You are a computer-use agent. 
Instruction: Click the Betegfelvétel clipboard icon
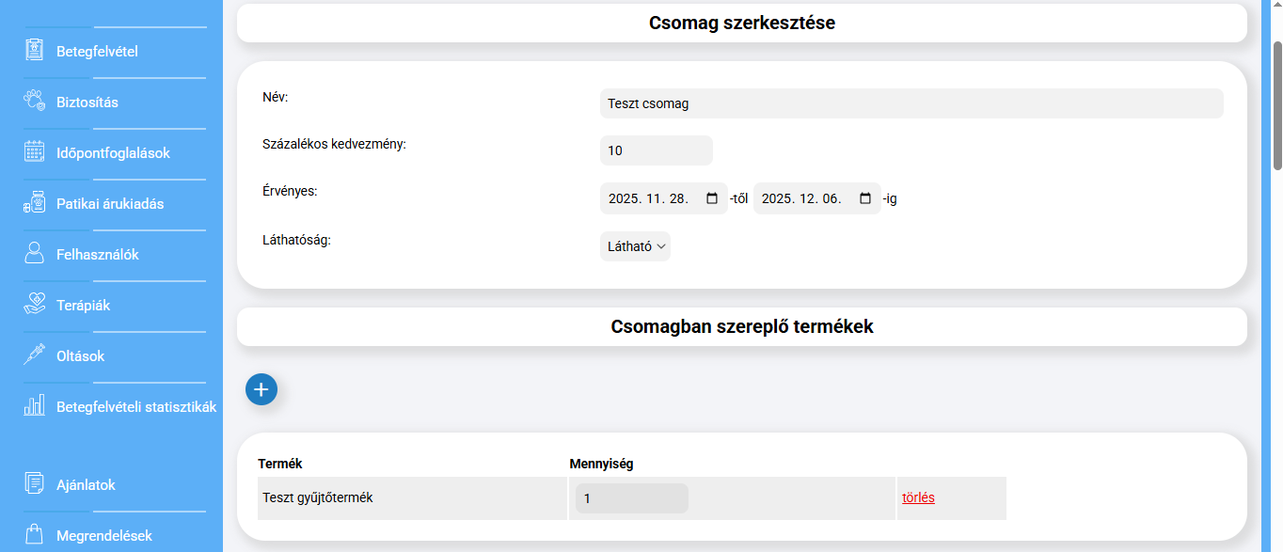click(35, 51)
